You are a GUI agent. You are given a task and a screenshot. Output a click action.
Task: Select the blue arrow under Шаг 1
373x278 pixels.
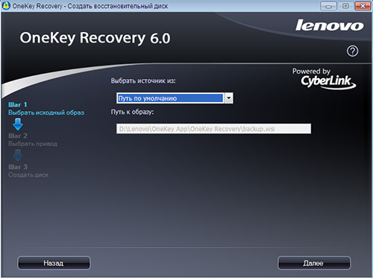(18, 124)
